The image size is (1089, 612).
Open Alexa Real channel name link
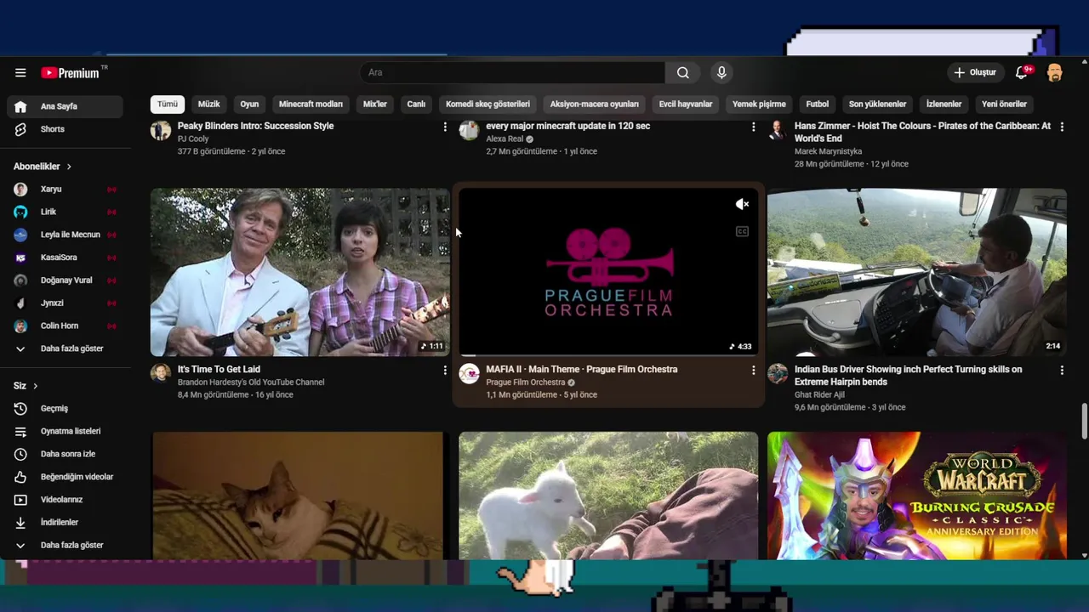click(x=505, y=139)
